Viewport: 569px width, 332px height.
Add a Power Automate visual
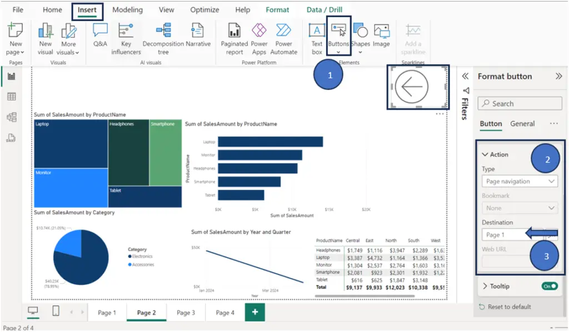[x=283, y=38]
